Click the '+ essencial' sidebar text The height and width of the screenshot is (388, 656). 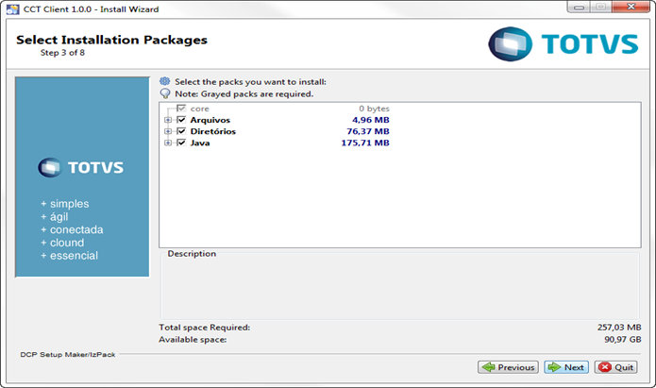[70, 256]
